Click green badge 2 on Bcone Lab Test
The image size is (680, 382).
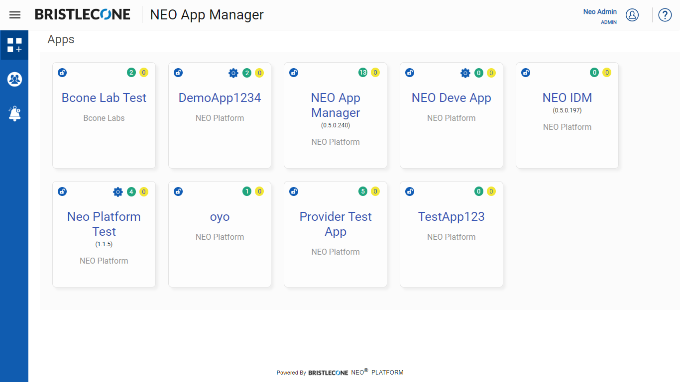(131, 73)
